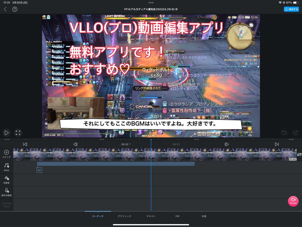Screen dimensions: 302x227
Task: Open project settings gear beside the title
Action: pyautogui.click(x=176, y=9)
